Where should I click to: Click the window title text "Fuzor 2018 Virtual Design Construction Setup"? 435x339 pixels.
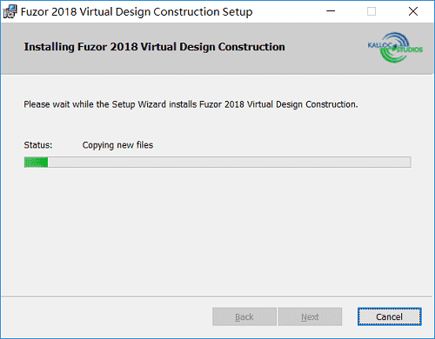(x=137, y=12)
